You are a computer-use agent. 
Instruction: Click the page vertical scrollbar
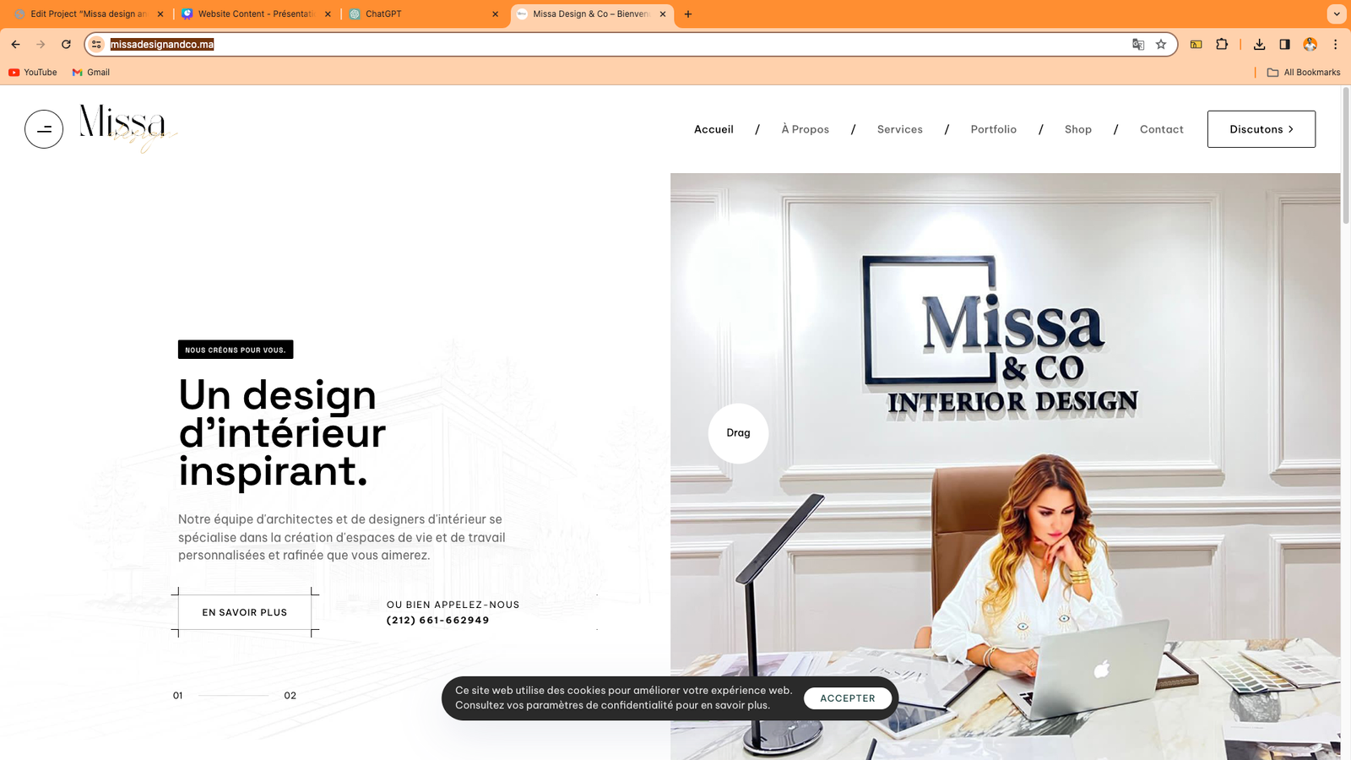1346,155
